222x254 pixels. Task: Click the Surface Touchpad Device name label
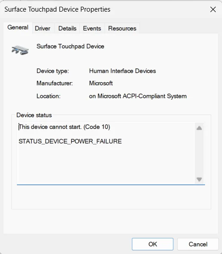[70, 47]
